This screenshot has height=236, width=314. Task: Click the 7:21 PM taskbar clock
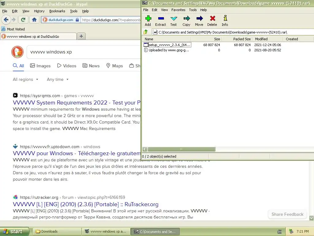(303, 231)
